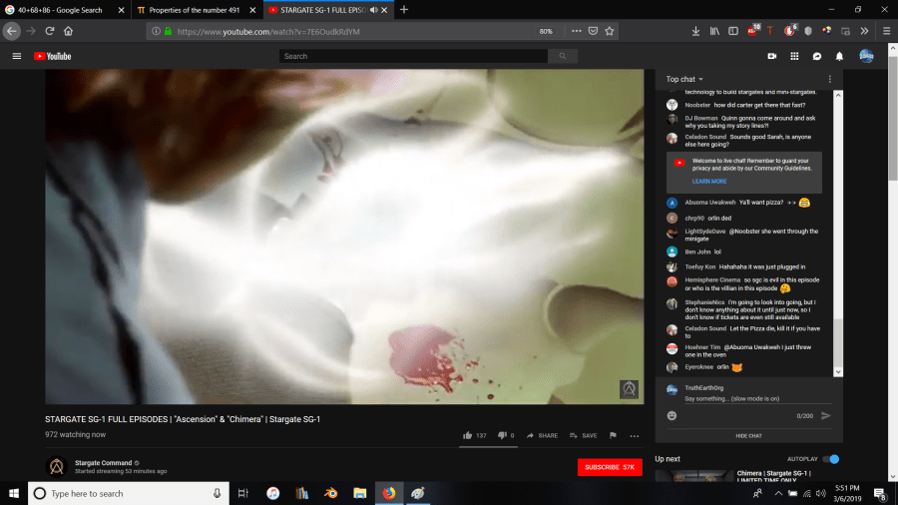Open the emoji picker in chat

coord(672,415)
